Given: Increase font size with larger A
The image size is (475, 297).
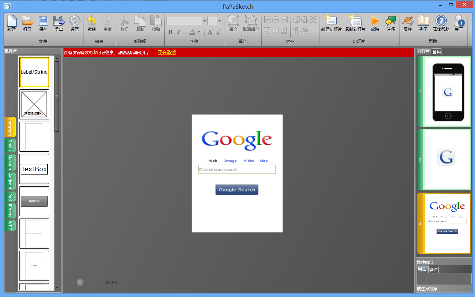Looking at the screenshot, I should pyautogui.click(x=210, y=32).
